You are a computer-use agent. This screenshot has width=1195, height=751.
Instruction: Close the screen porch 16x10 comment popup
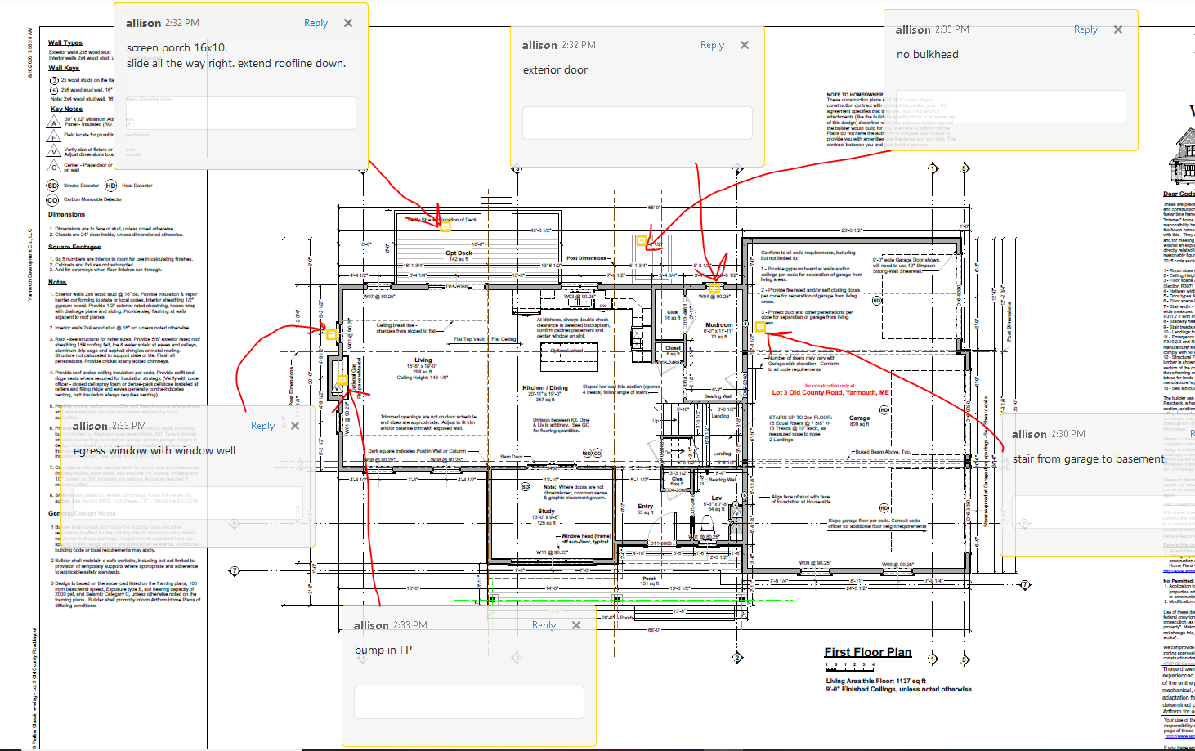pos(348,23)
